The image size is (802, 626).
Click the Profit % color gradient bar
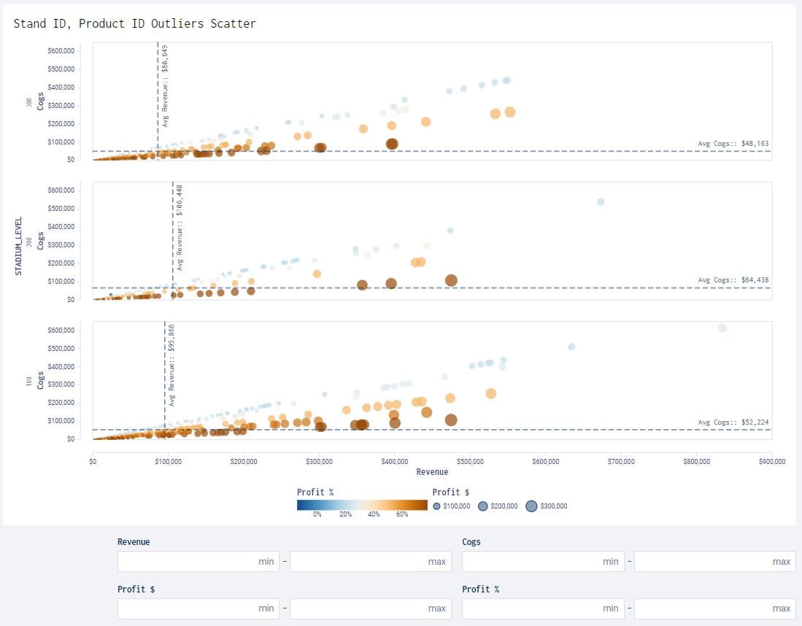(361, 503)
